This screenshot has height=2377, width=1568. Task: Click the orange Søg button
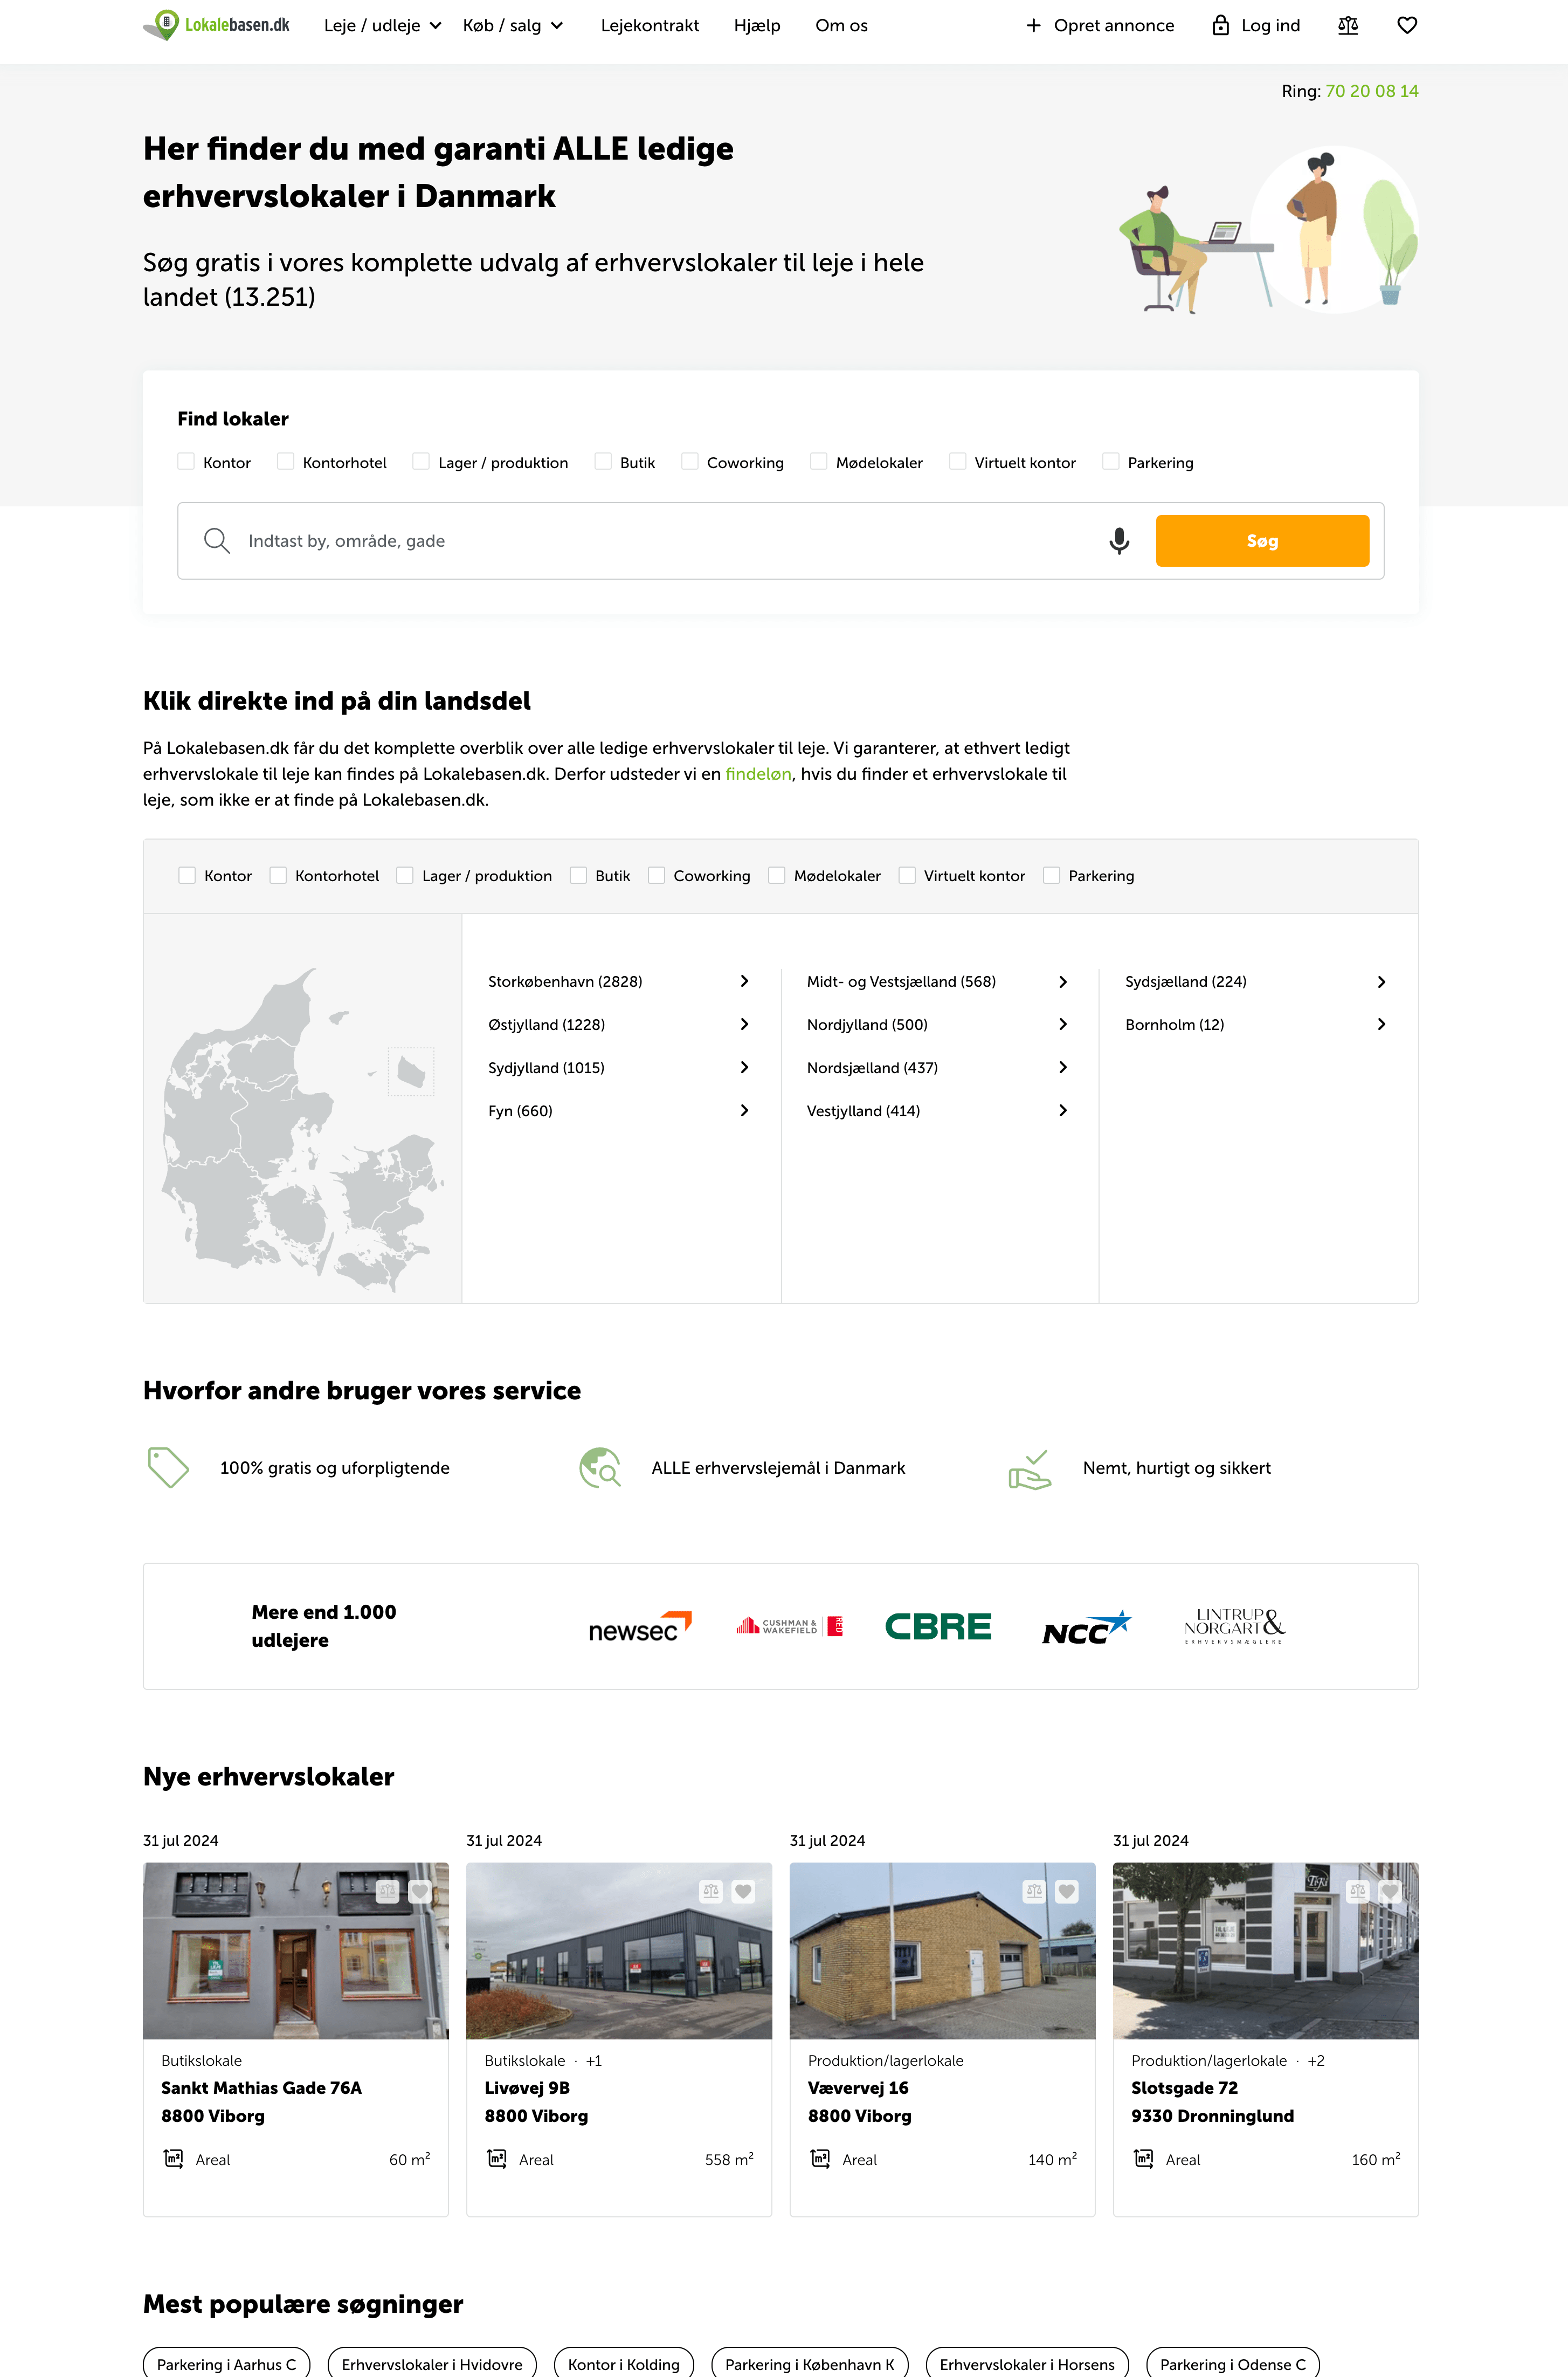click(x=1262, y=541)
